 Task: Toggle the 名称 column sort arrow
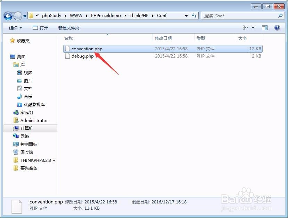107,35
